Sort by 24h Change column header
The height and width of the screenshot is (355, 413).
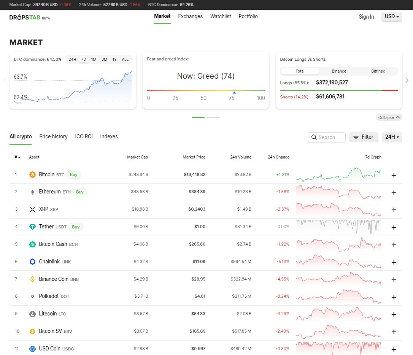pyautogui.click(x=279, y=157)
